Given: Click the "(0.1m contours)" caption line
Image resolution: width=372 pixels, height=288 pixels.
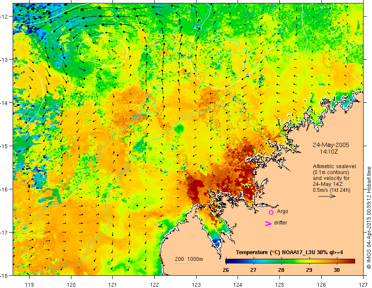Looking at the screenshot, I should click(331, 172).
